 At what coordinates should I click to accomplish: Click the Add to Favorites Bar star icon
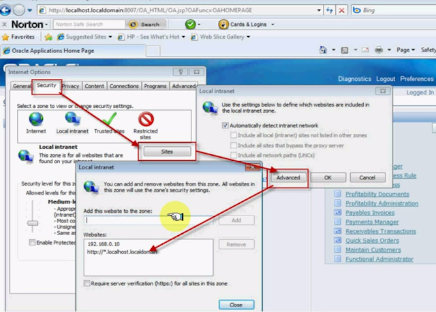[48, 37]
